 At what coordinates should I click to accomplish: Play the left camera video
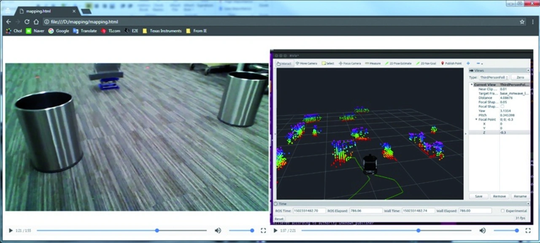click(11, 230)
